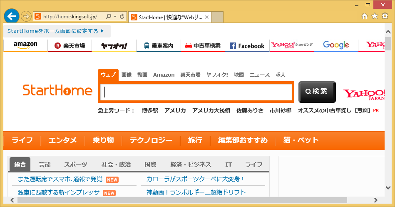The width and height of the screenshot is (395, 207).
Task: Click the browser Forward arrow button
Action: click(26, 17)
